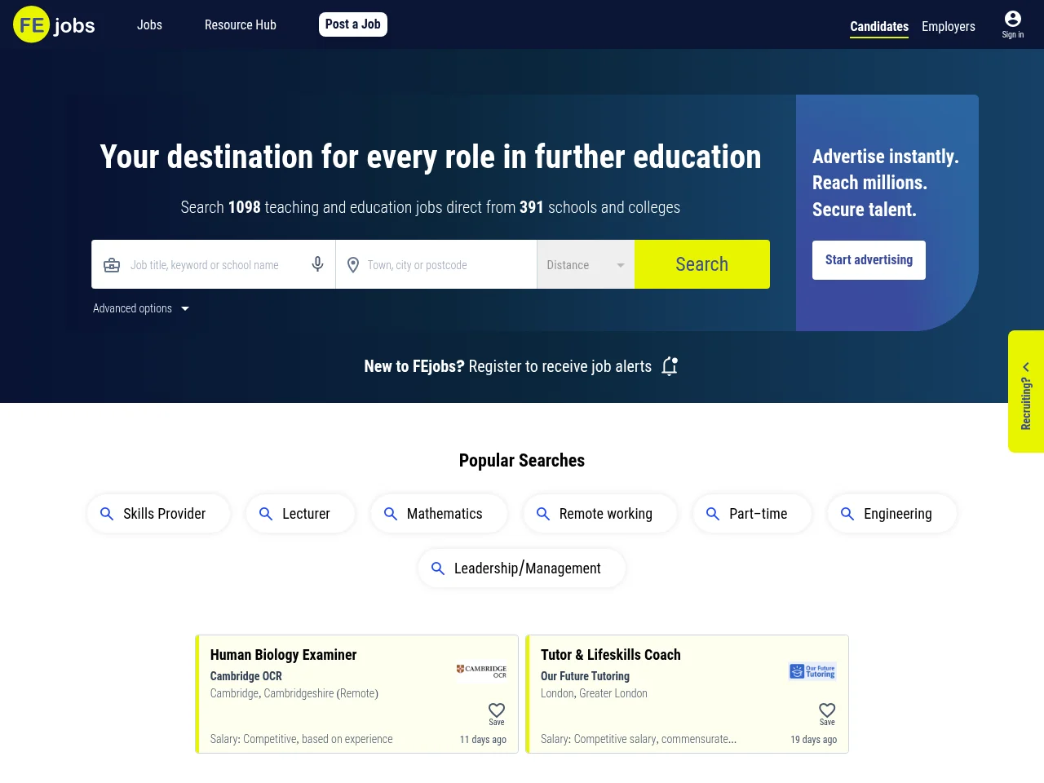Viewport: 1044px width, 783px height.
Task: Click the Cambridge OCR employer name
Action: pos(246,676)
